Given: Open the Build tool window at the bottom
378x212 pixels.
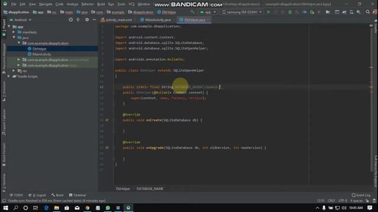Looking at the screenshot, I should [x=57, y=195].
